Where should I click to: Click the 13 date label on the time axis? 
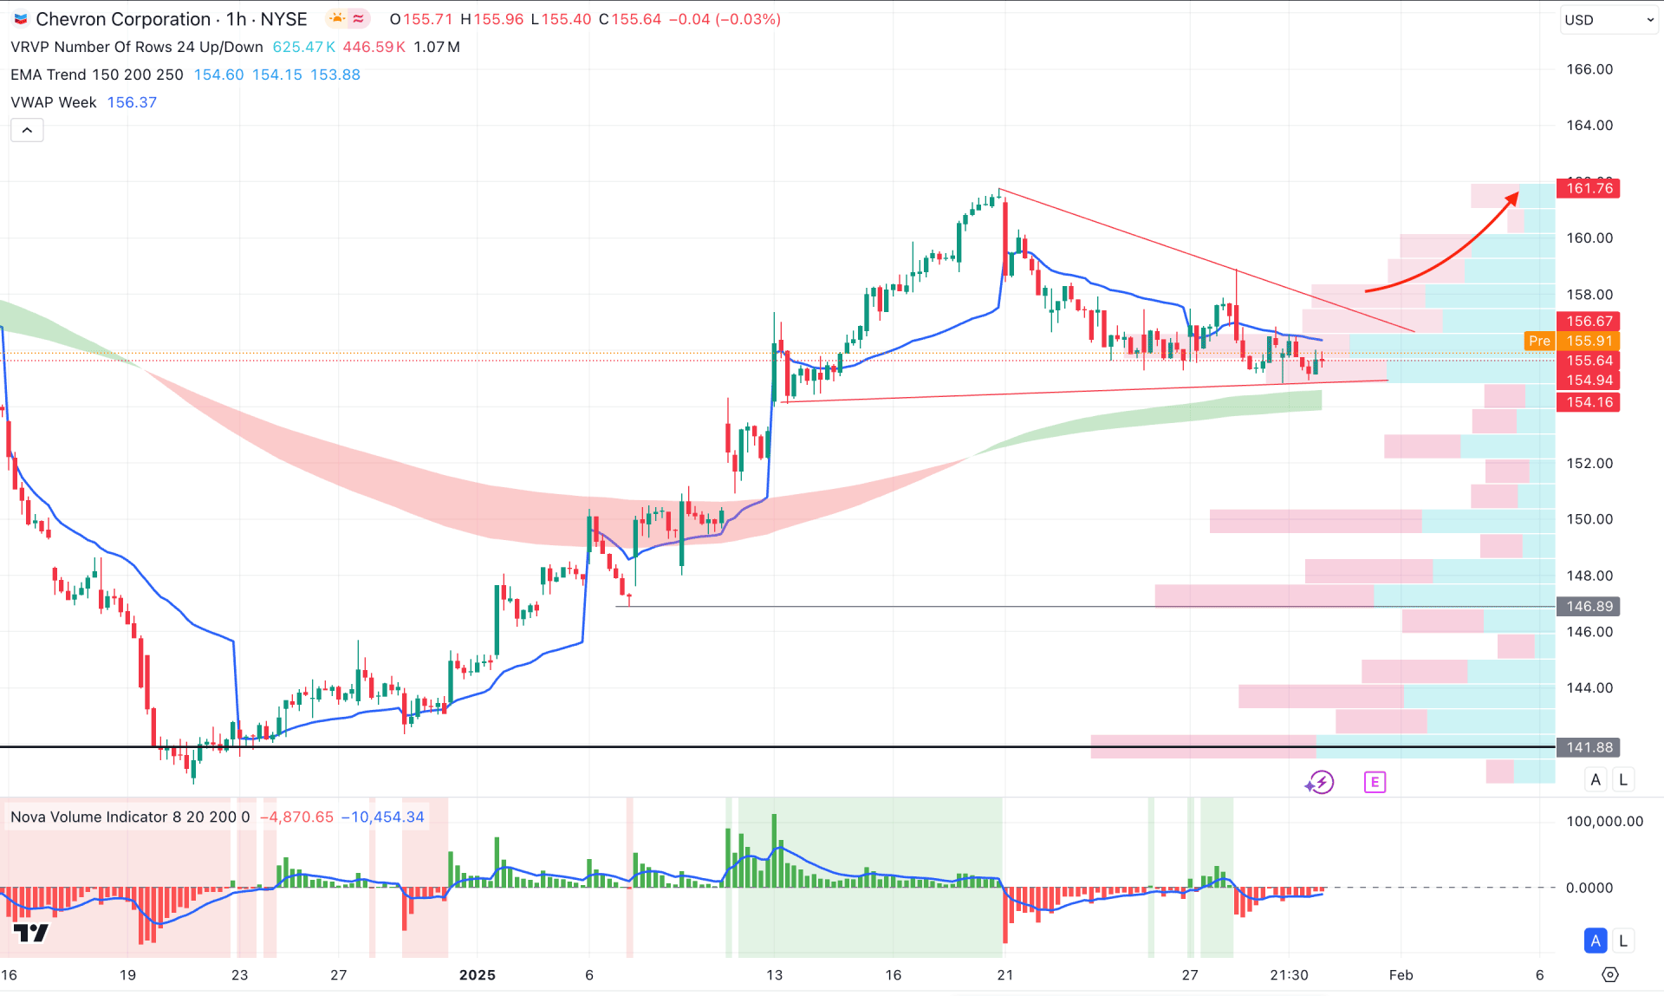point(774,975)
